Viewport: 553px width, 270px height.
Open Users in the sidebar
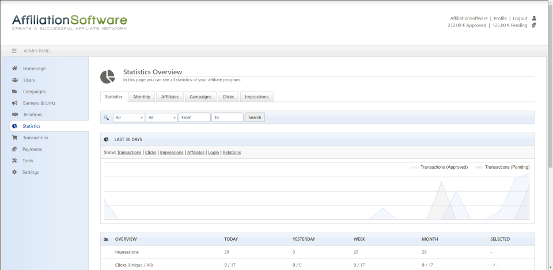[29, 80]
